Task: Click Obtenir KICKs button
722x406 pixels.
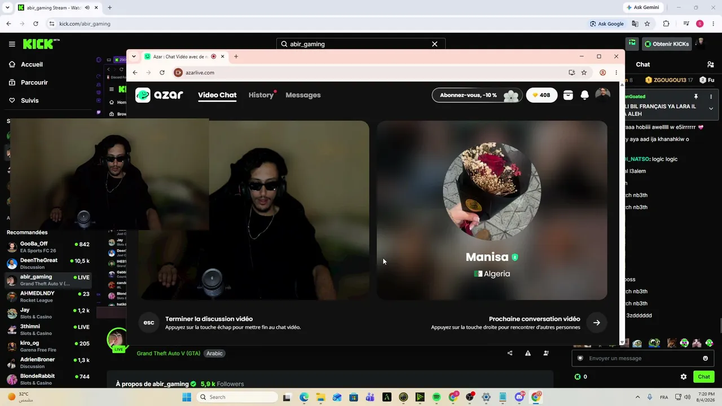Action: 667,44
